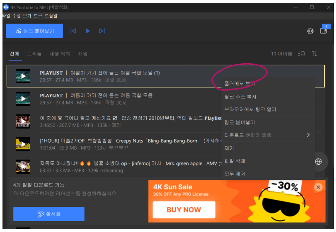The image size is (336, 232).
Task: Click the 11 아이템 count label
Action: [282, 54]
